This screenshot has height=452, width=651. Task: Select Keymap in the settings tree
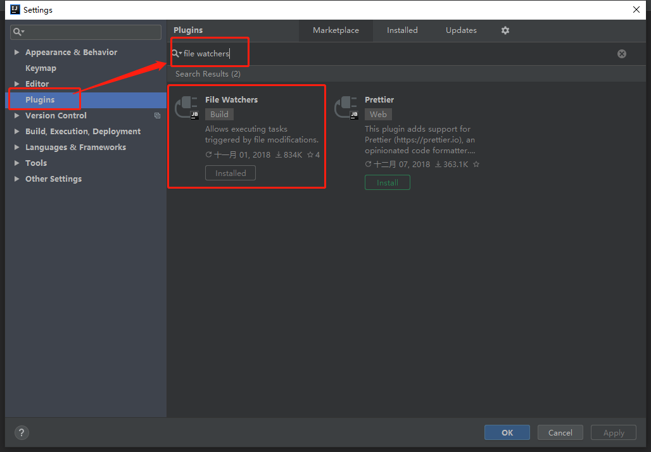pyautogui.click(x=41, y=68)
